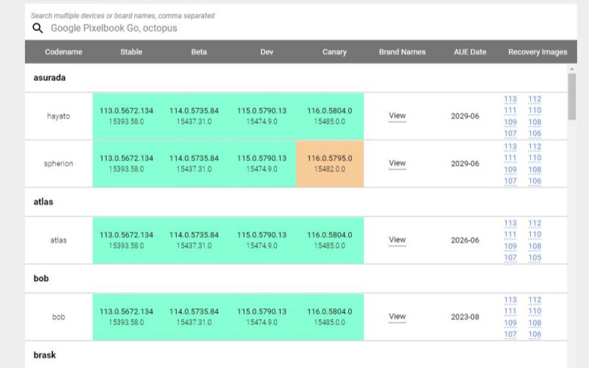The image size is (589, 368).
Task: Open recovery image 113 for hayato
Action: [510, 99]
